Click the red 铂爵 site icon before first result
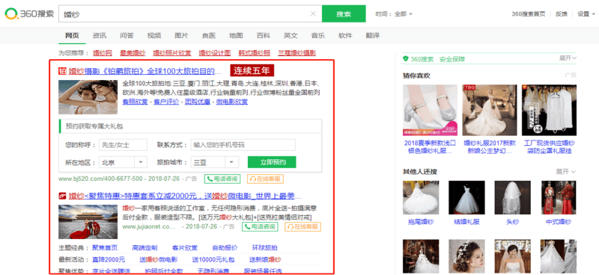Screen dimensions: 599x275 62,71
